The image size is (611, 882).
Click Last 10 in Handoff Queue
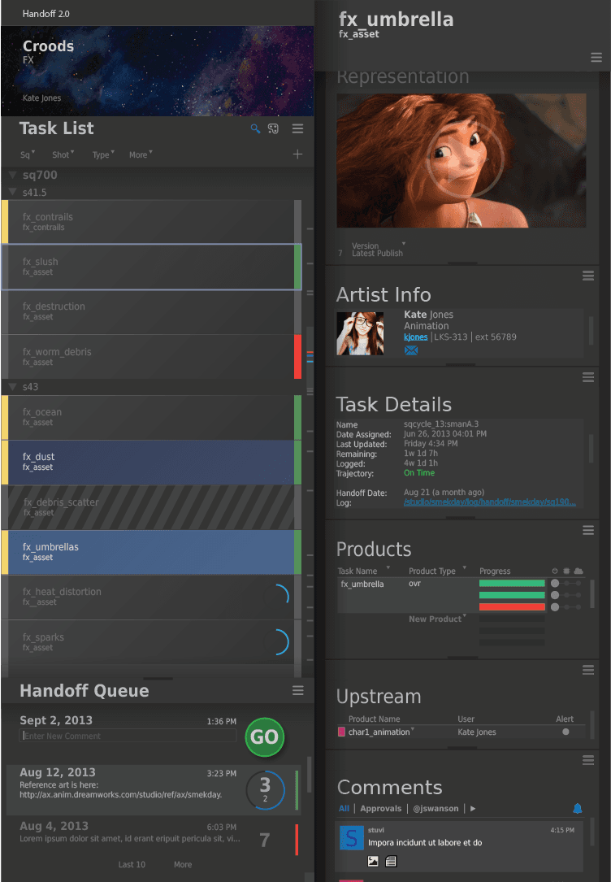132,865
